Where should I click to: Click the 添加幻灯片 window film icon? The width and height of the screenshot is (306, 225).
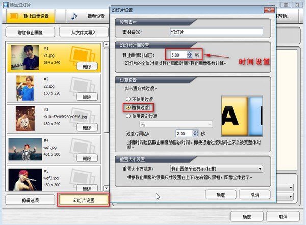(6, 4)
